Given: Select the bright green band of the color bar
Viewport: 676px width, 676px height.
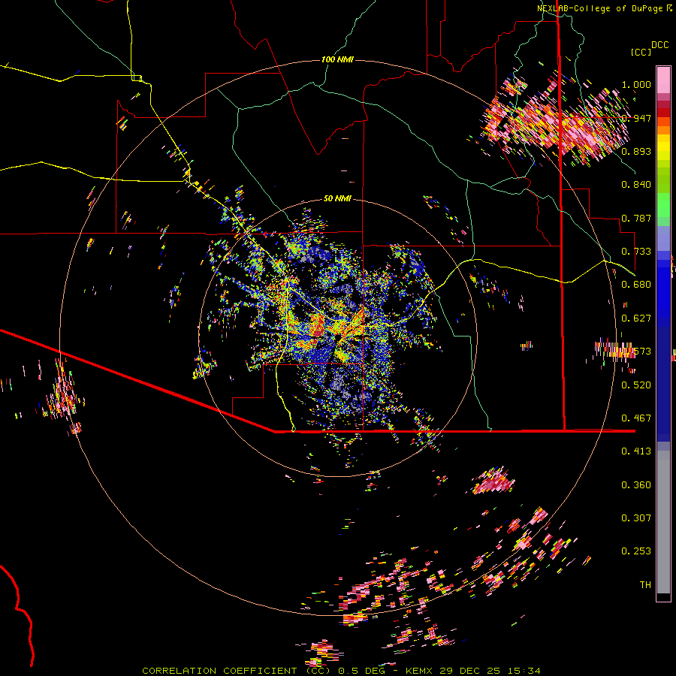Looking at the screenshot, I should [x=663, y=205].
